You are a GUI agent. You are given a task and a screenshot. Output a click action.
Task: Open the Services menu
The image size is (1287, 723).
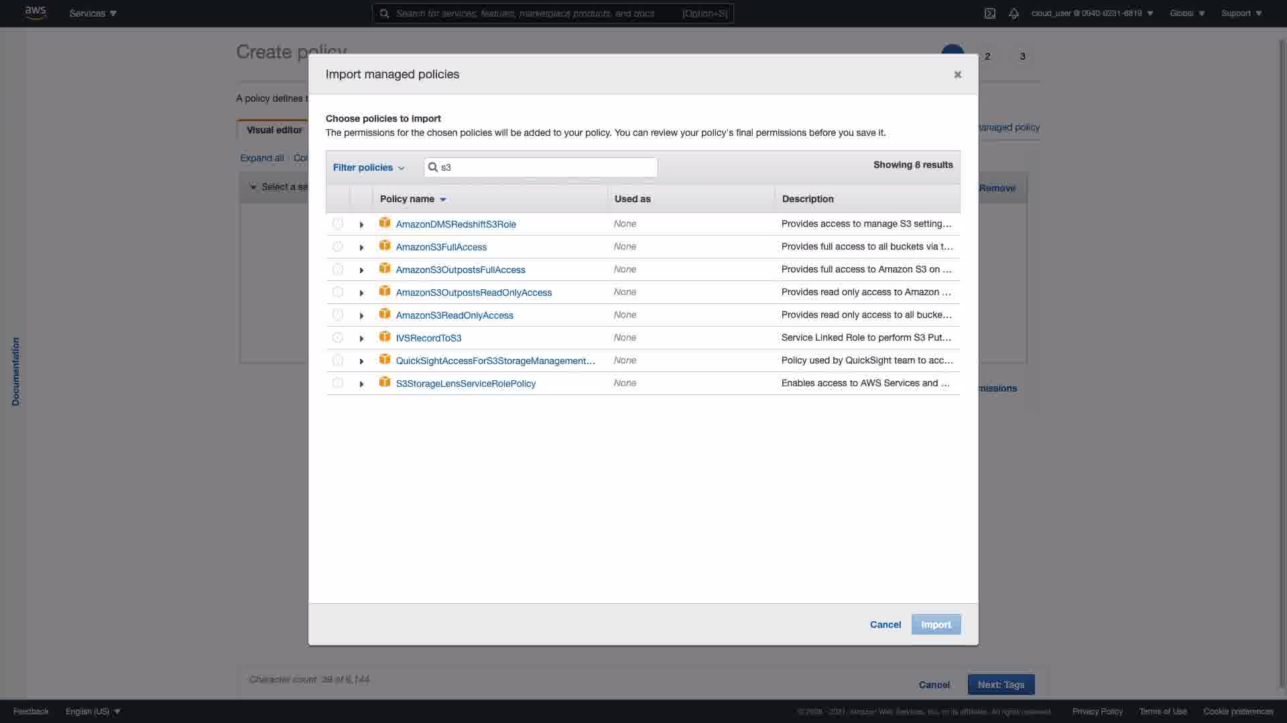(x=93, y=13)
